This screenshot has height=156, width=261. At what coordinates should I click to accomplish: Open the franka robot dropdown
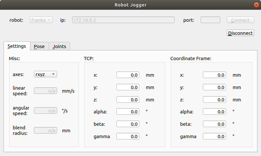(41, 20)
